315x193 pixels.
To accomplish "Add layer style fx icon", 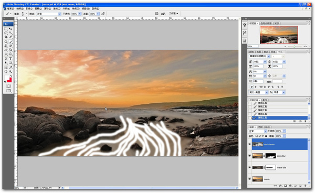I will [x=281, y=186].
